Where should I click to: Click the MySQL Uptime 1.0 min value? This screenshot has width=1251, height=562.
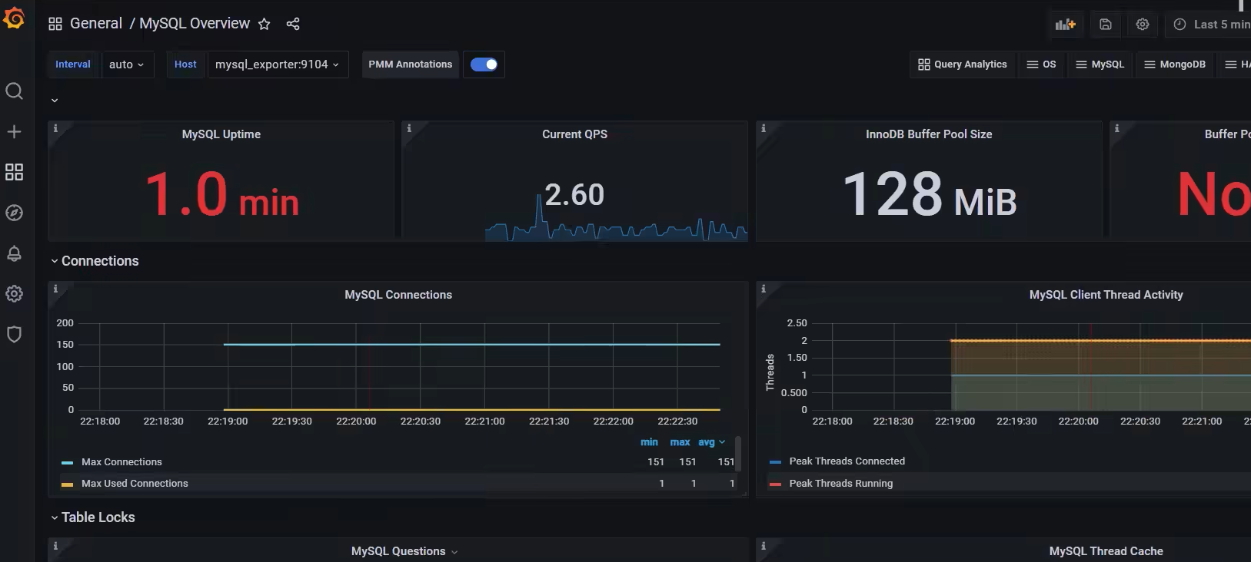[x=221, y=195]
